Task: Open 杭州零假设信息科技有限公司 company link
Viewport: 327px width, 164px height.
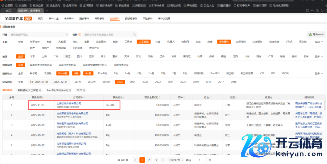Action: pyautogui.click(x=72, y=114)
